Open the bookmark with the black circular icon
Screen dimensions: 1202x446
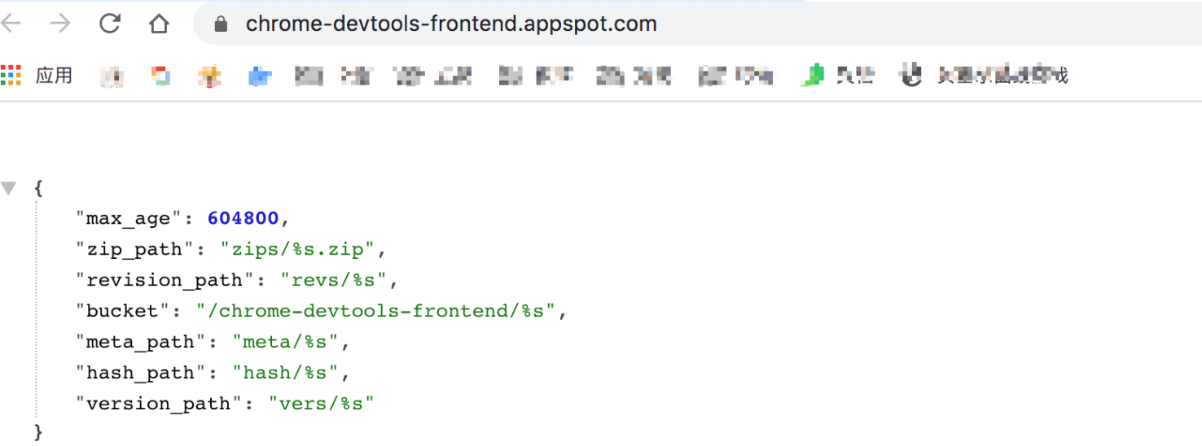(x=910, y=76)
